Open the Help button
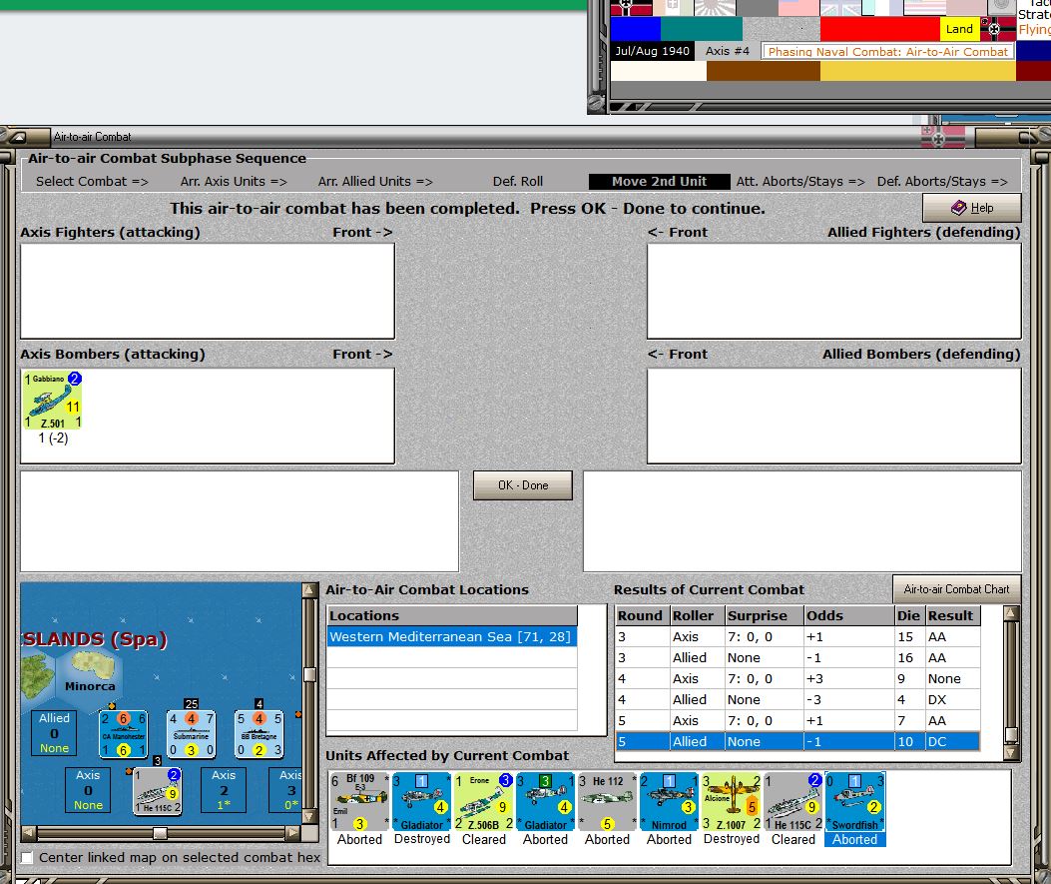The image size is (1051, 884). (972, 207)
